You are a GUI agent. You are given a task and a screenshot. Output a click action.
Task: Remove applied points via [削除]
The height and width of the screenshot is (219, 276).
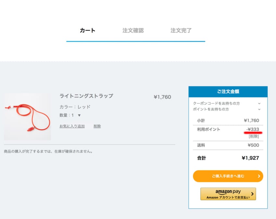254,136
